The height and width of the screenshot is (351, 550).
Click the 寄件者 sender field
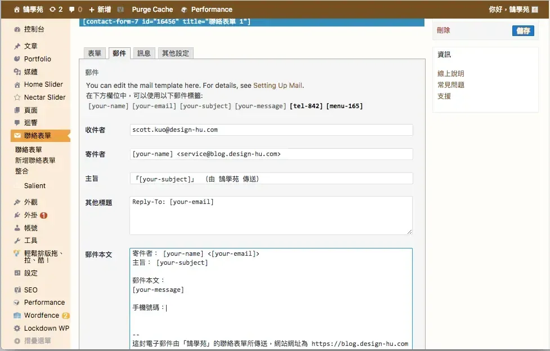click(271, 154)
